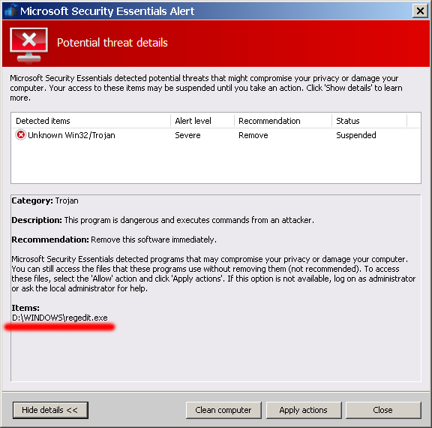
Task: Click the empty area of the detected items list
Action: 216,162
